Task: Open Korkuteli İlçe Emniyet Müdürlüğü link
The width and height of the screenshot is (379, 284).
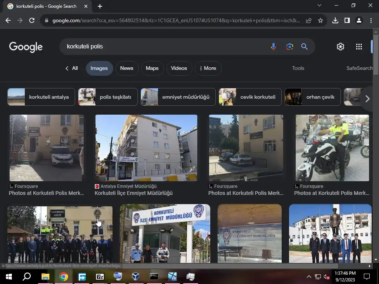Action: coord(134,193)
